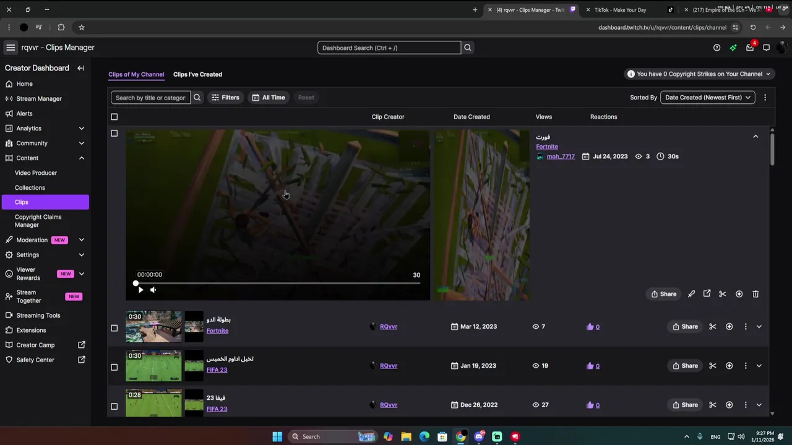Click the clip player seek bar
This screenshot has width=792, height=445.
[278, 283]
